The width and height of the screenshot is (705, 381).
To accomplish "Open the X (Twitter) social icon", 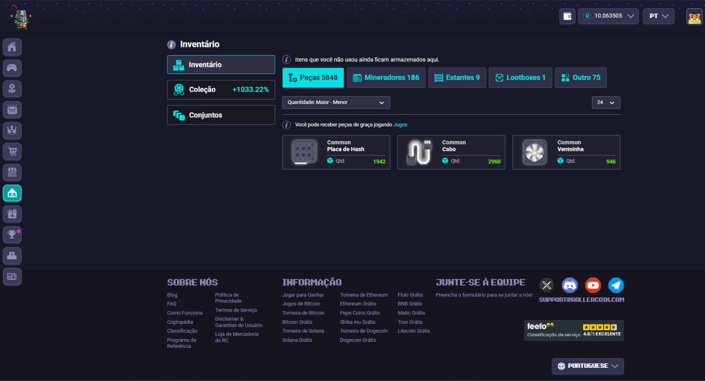I will [546, 285].
